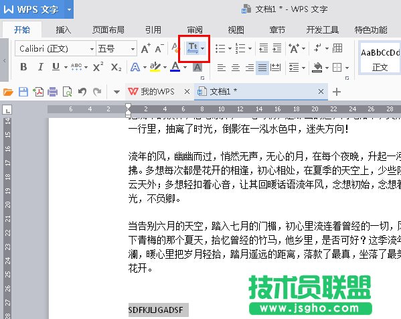Click the Undo arrow icon

click(x=82, y=92)
